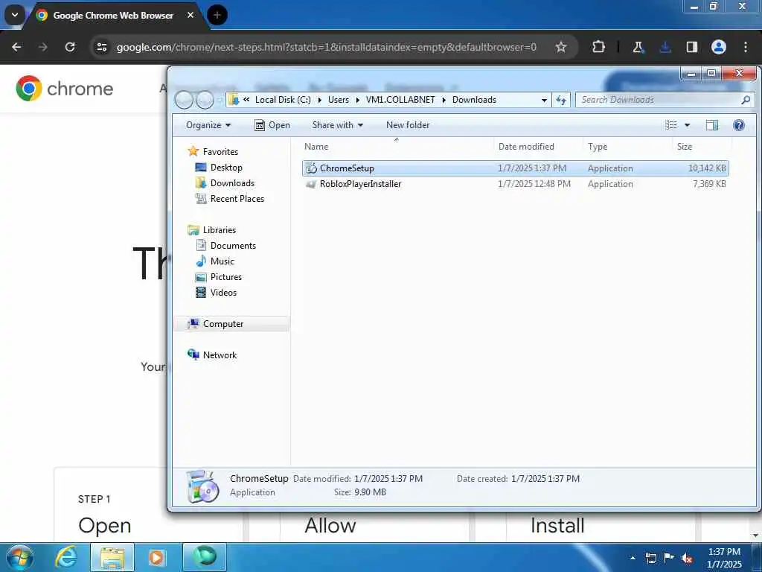Click the Chrome logo on the page
This screenshot has width=762, height=572.
[x=65, y=89]
